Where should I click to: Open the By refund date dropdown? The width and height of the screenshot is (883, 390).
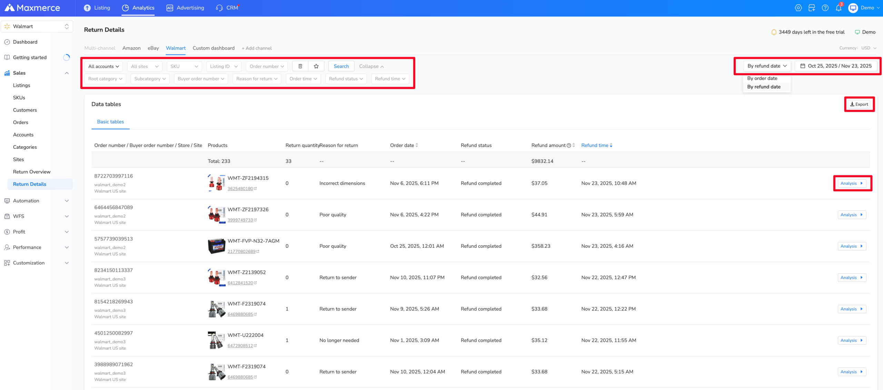[x=767, y=66]
